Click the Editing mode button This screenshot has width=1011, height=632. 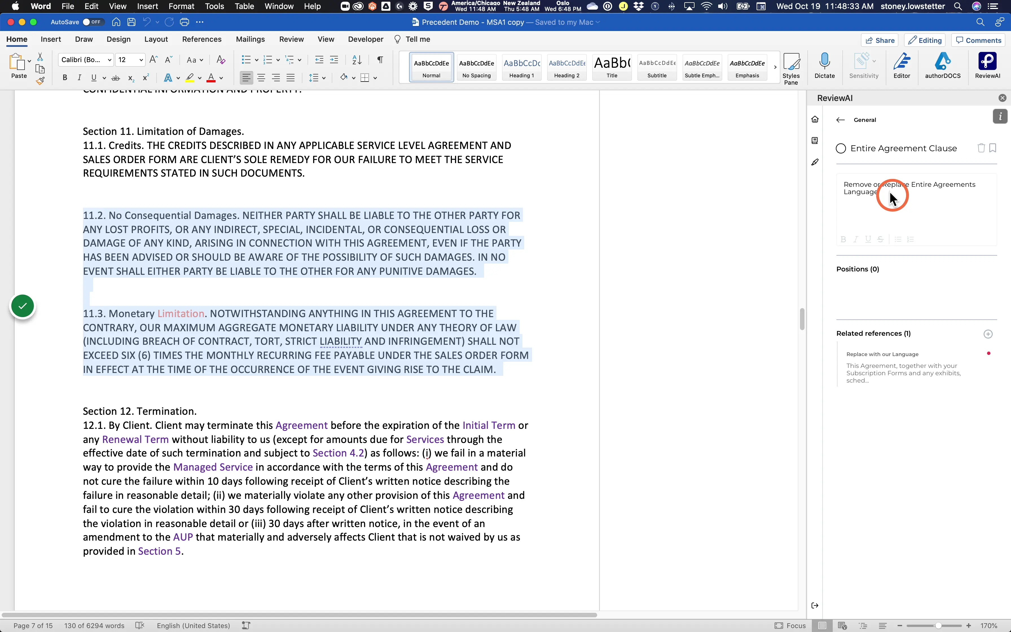(x=924, y=40)
